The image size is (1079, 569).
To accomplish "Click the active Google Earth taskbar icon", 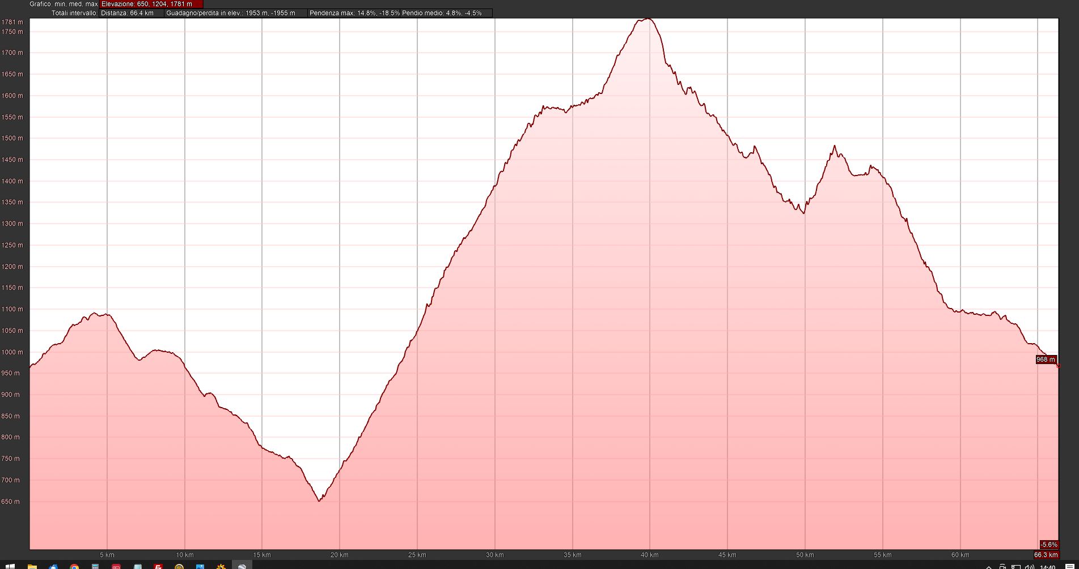I will point(242,566).
